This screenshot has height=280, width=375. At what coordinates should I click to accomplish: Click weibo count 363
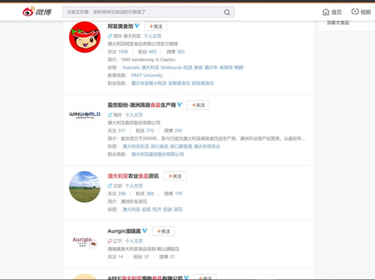(180, 52)
